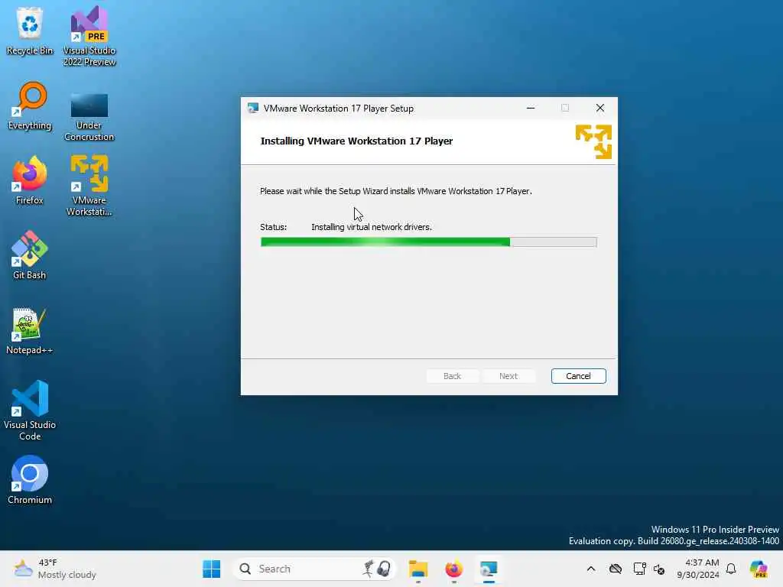This screenshot has height=587, width=783.
Task: Open Visual Studio 2022 Preview shortcut
Action: [x=89, y=36]
